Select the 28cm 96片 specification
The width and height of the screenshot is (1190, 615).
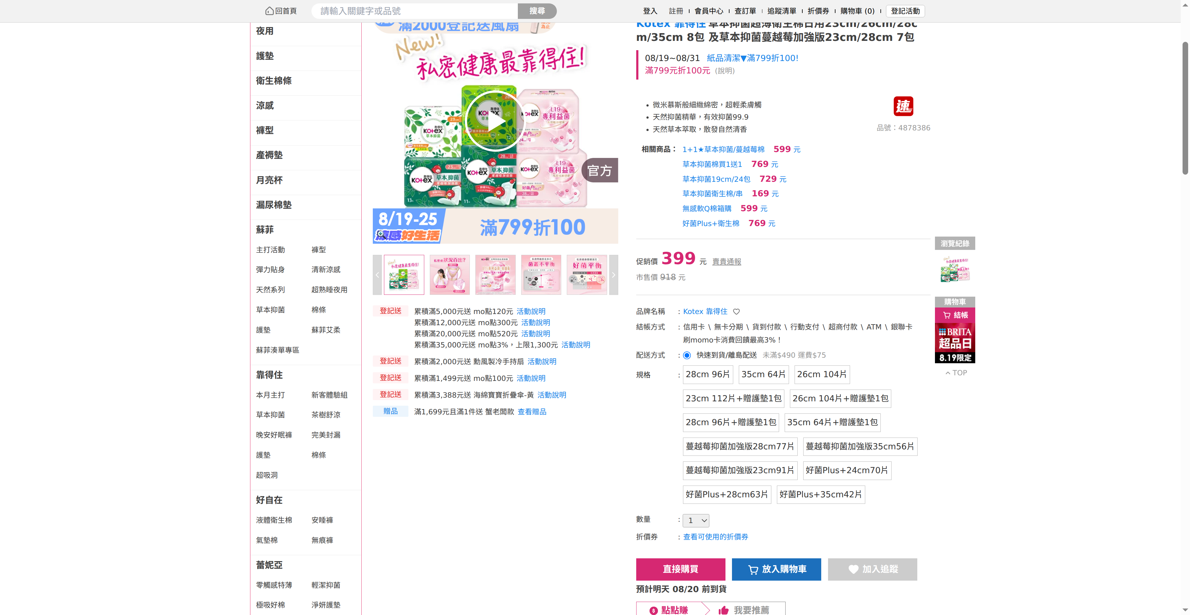click(x=708, y=374)
